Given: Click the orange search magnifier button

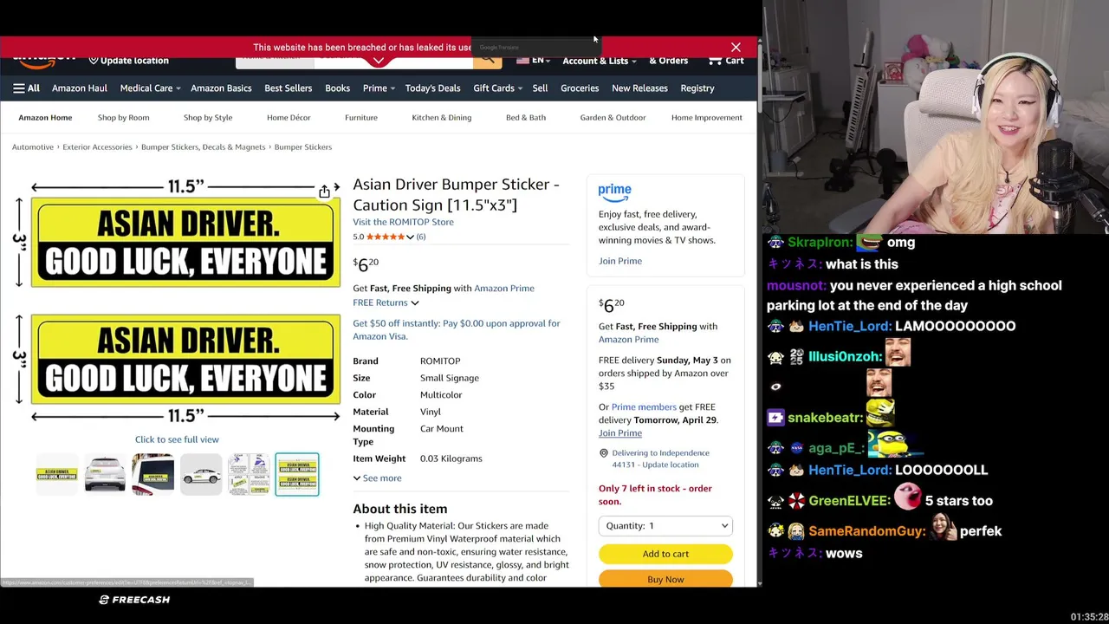Looking at the screenshot, I should (x=487, y=59).
